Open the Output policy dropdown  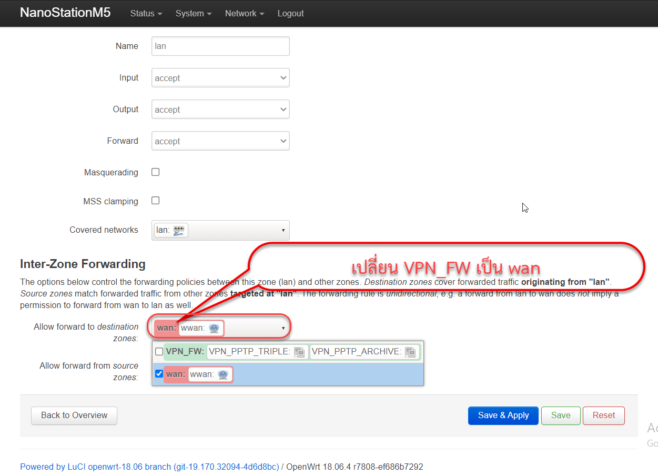220,110
